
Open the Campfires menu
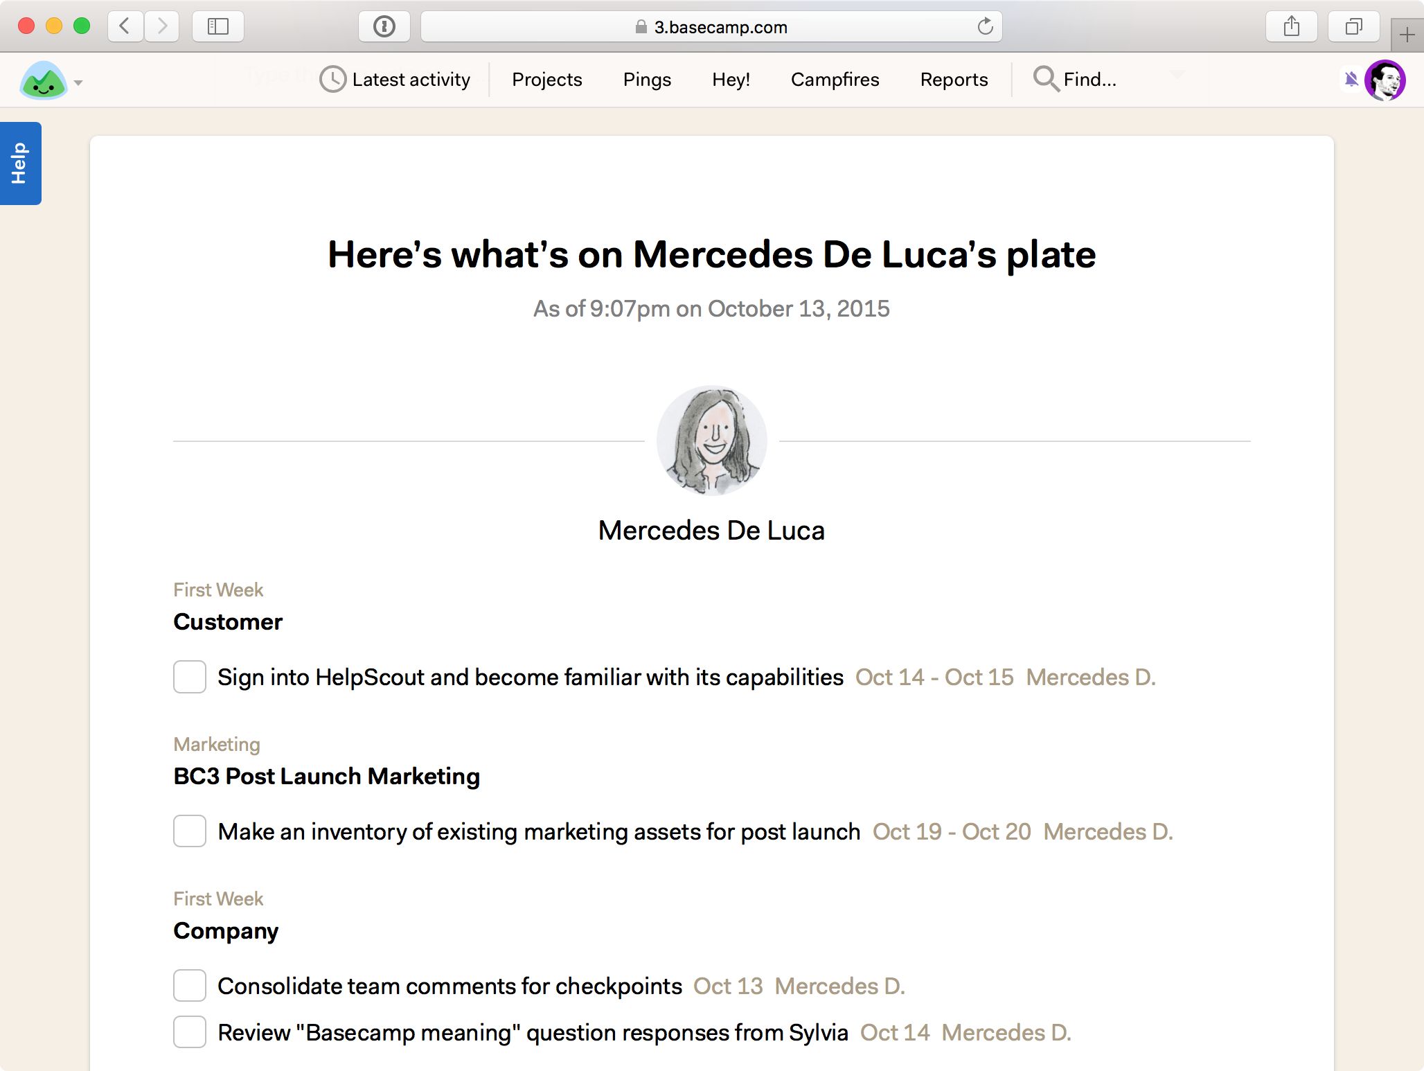tap(835, 80)
